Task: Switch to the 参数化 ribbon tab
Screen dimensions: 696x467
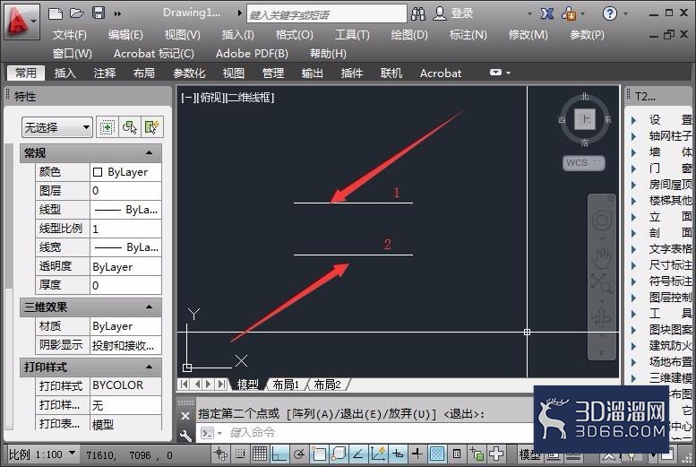Action: click(x=189, y=73)
